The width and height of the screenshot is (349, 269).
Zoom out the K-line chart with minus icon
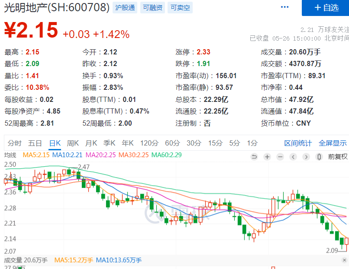click(280, 157)
